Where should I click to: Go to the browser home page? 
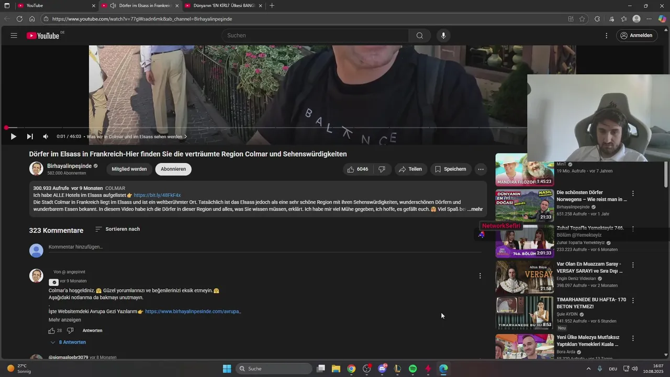click(32, 19)
